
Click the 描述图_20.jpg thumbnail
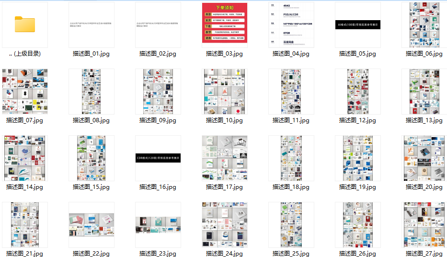(424, 158)
